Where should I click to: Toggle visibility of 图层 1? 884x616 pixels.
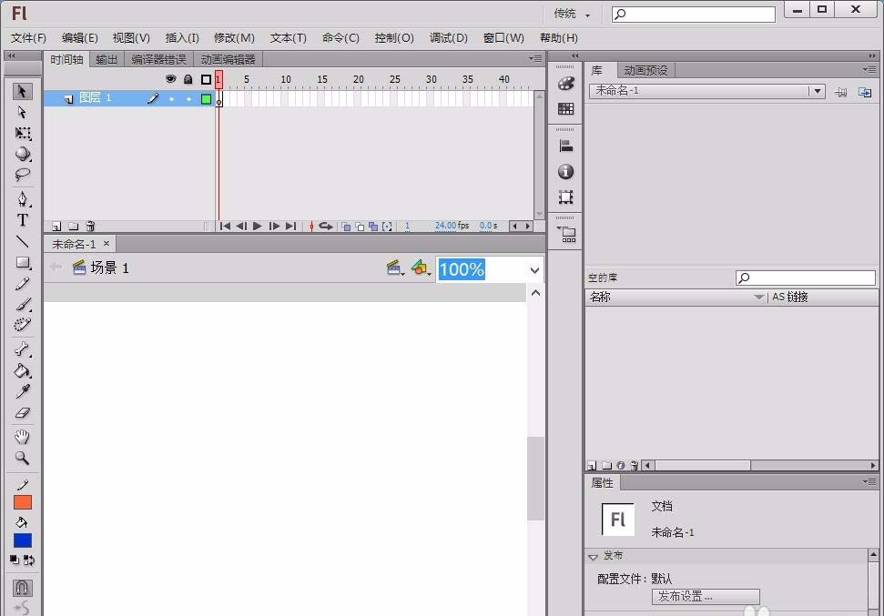[170, 98]
